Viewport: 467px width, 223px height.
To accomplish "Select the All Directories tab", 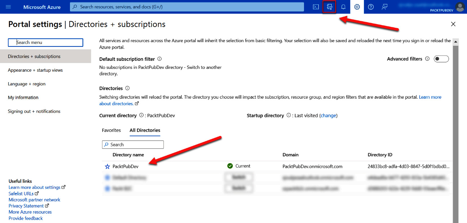I will pyautogui.click(x=145, y=130).
